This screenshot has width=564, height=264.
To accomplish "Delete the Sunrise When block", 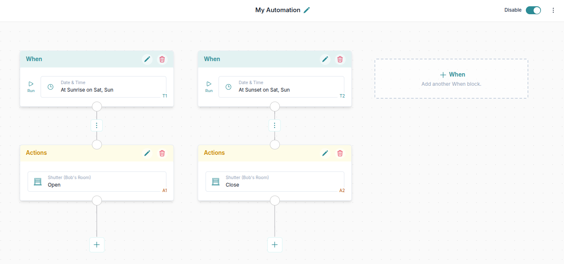I will click(x=162, y=59).
